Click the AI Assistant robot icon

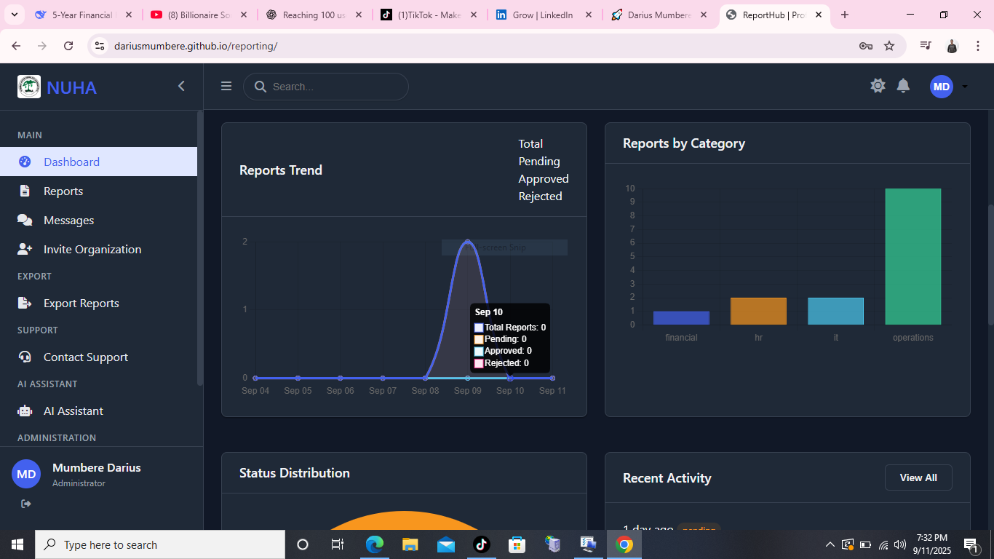coord(25,411)
